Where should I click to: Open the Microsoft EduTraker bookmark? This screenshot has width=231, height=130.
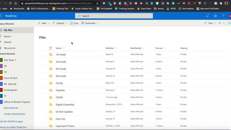(x=208, y=9)
